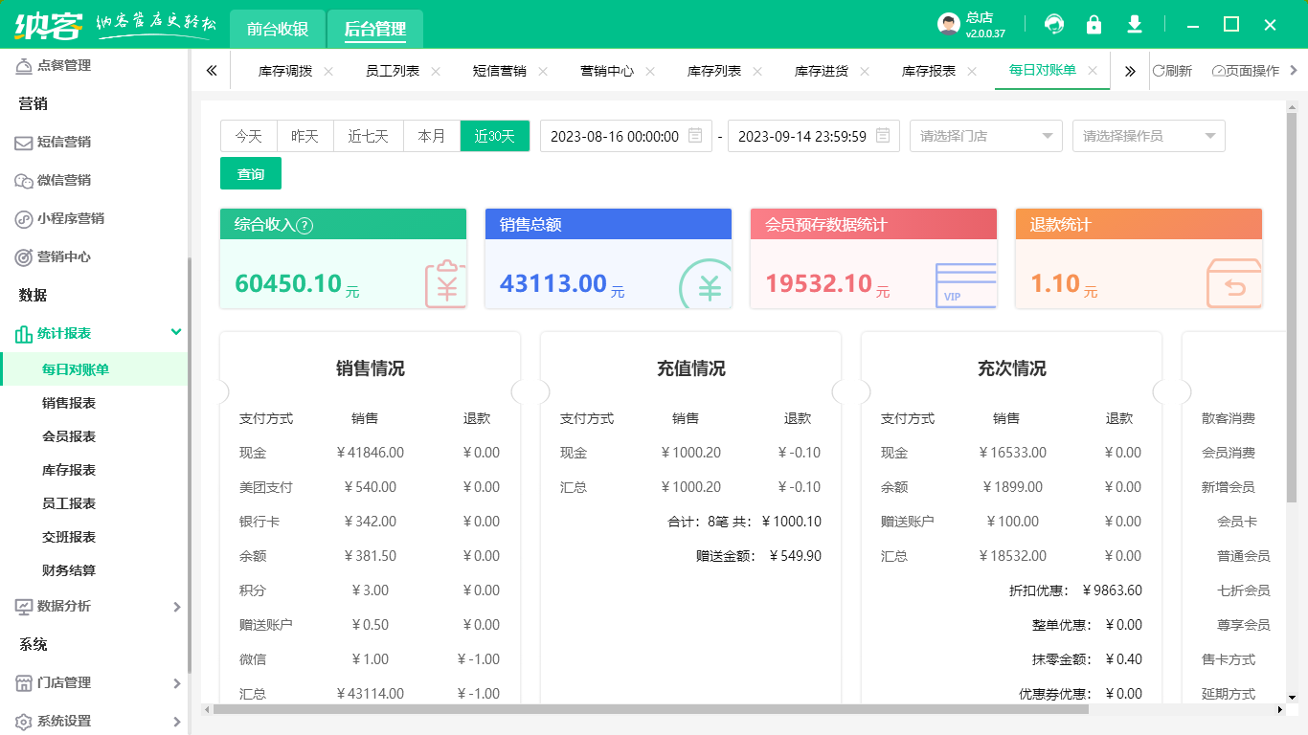Screen dimensions: 1308x735
Task: Open the 请选择操作员 dropdown
Action: [1148, 136]
